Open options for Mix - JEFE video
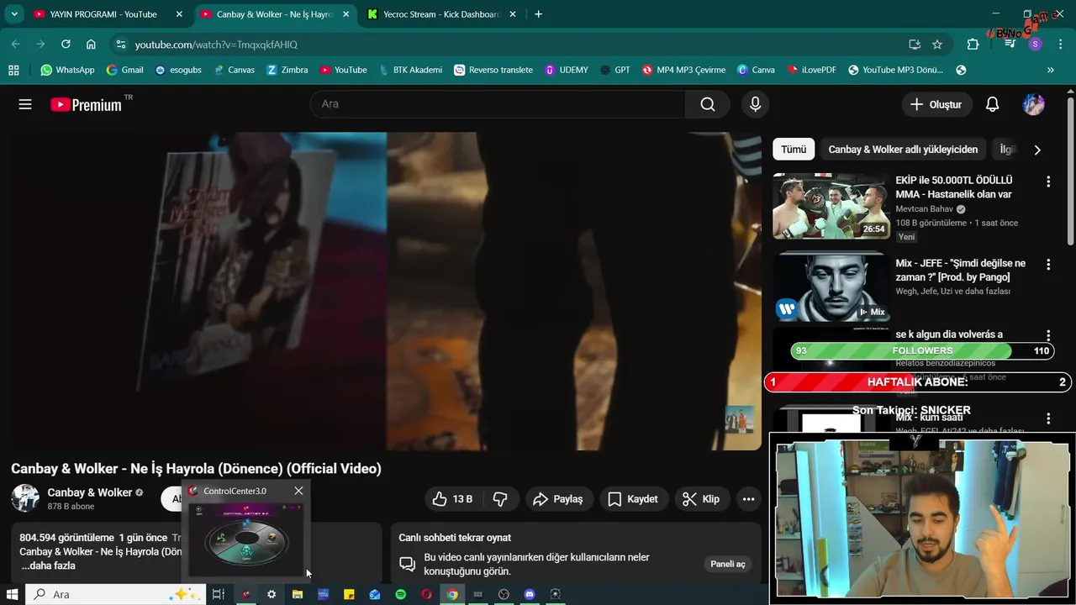The width and height of the screenshot is (1076, 605). (x=1048, y=265)
